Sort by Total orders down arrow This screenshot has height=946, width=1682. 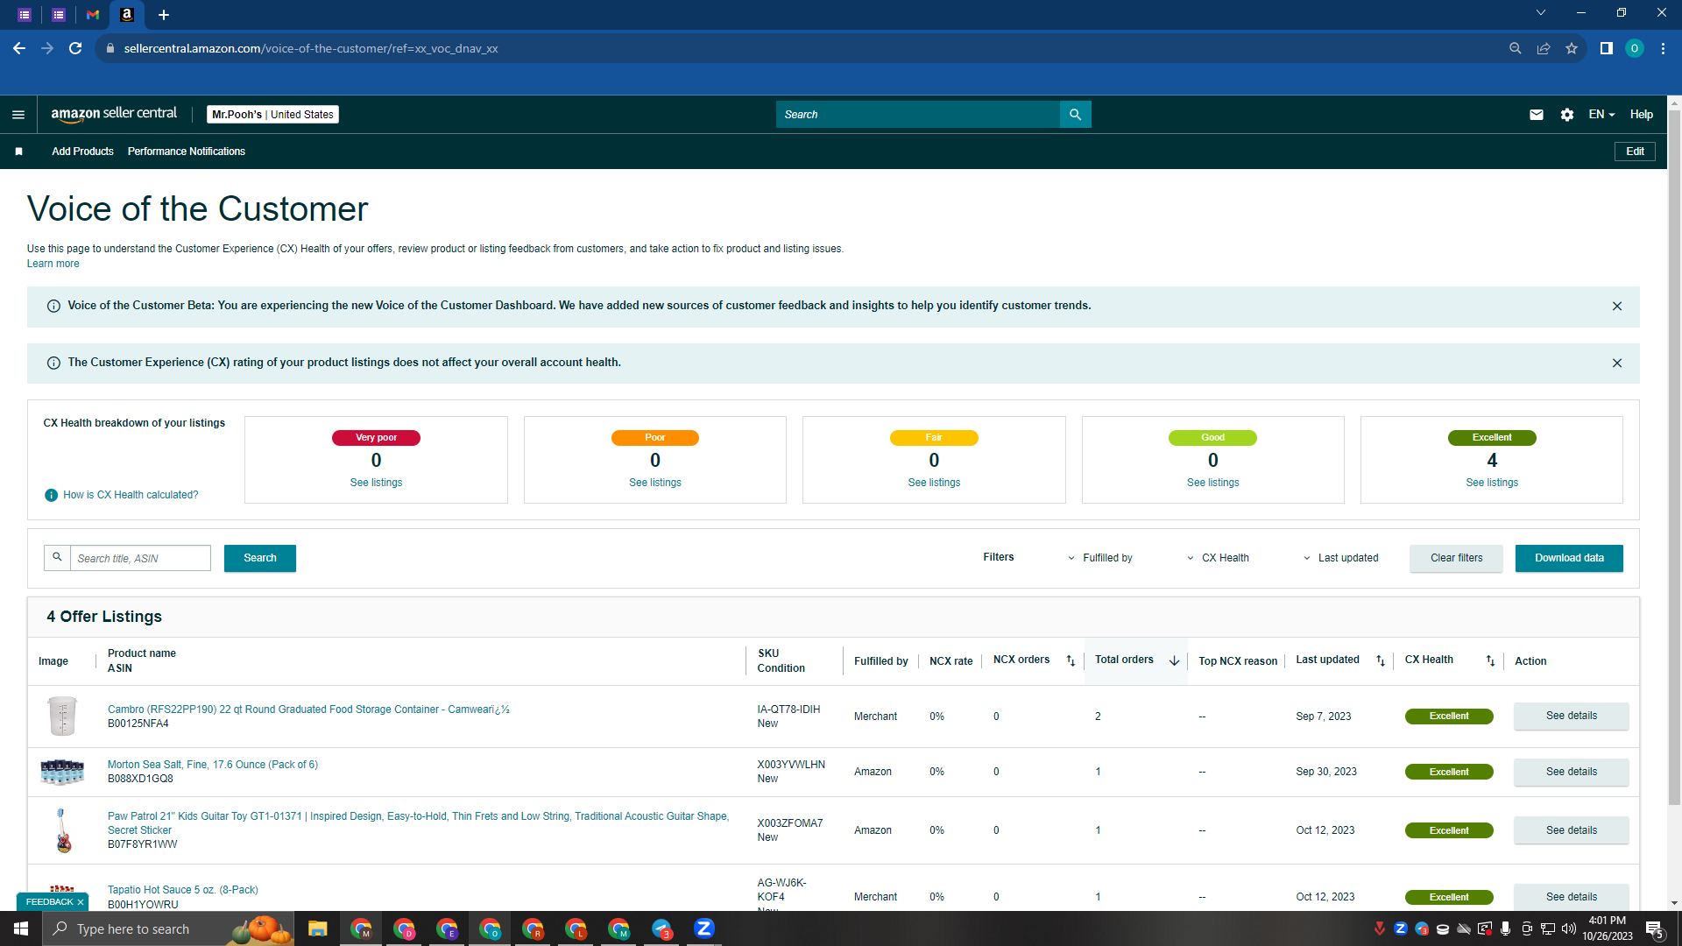[1174, 660]
